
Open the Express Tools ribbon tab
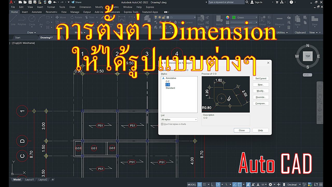point(131,12)
